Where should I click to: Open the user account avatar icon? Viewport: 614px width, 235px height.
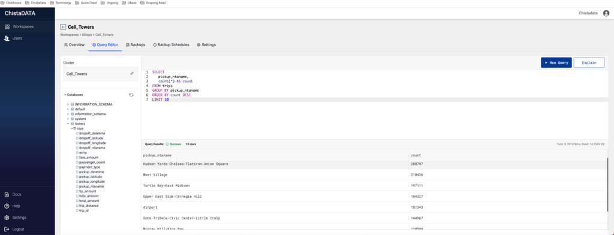[x=606, y=13]
